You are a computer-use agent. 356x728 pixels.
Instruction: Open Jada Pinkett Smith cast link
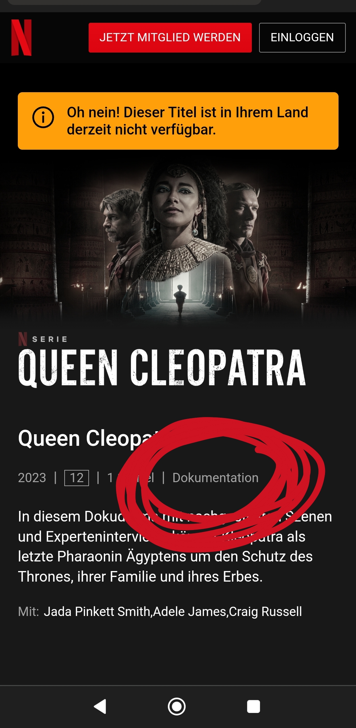click(x=97, y=612)
